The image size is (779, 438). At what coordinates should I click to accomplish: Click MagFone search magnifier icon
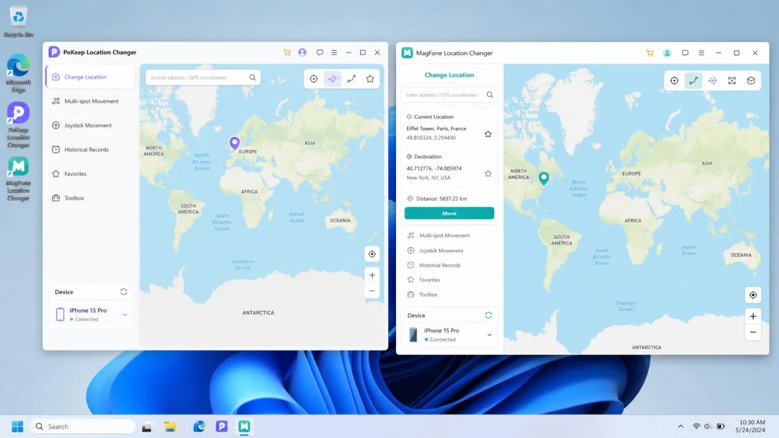pyautogui.click(x=490, y=95)
